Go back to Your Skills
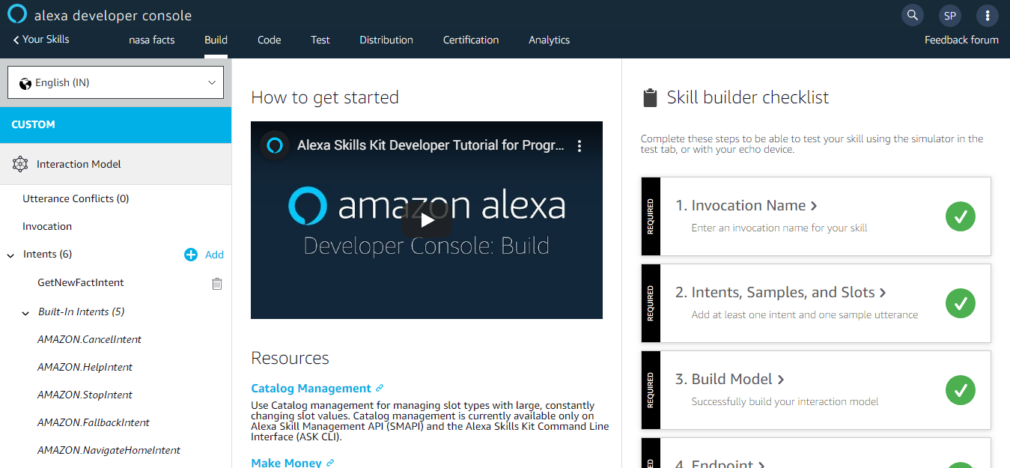Image resolution: width=1010 pixels, height=468 pixels. pos(41,39)
